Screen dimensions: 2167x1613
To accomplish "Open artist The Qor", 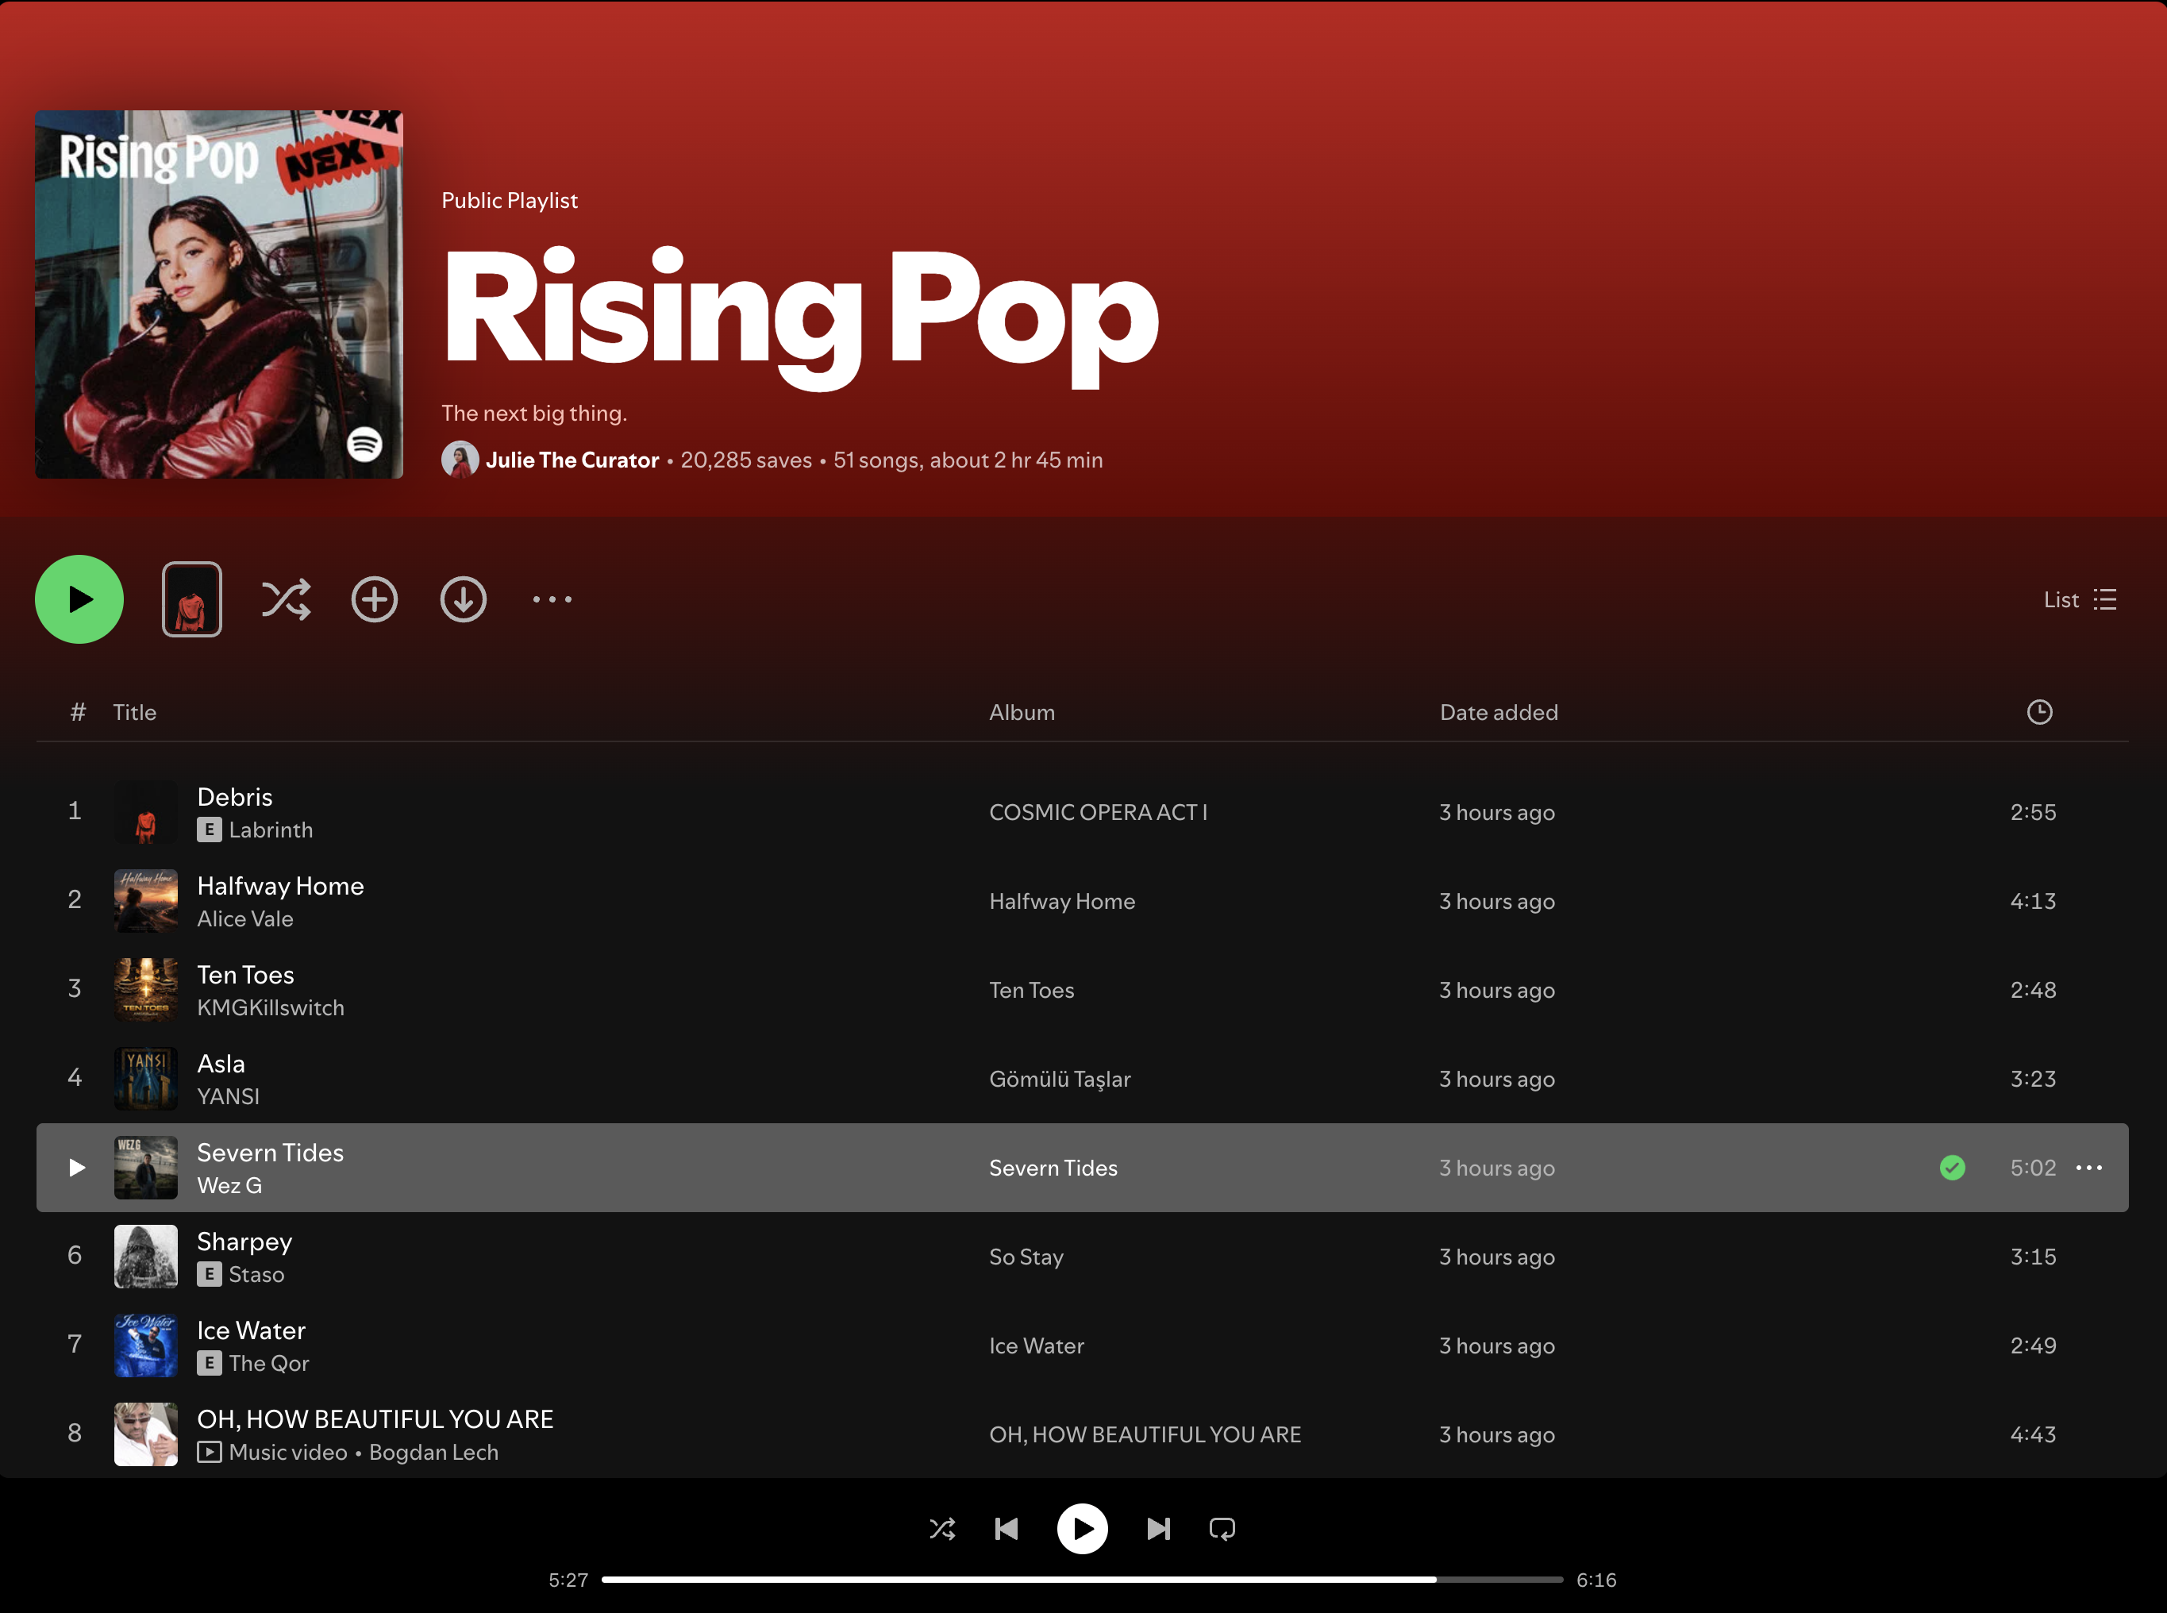I will [x=269, y=1363].
